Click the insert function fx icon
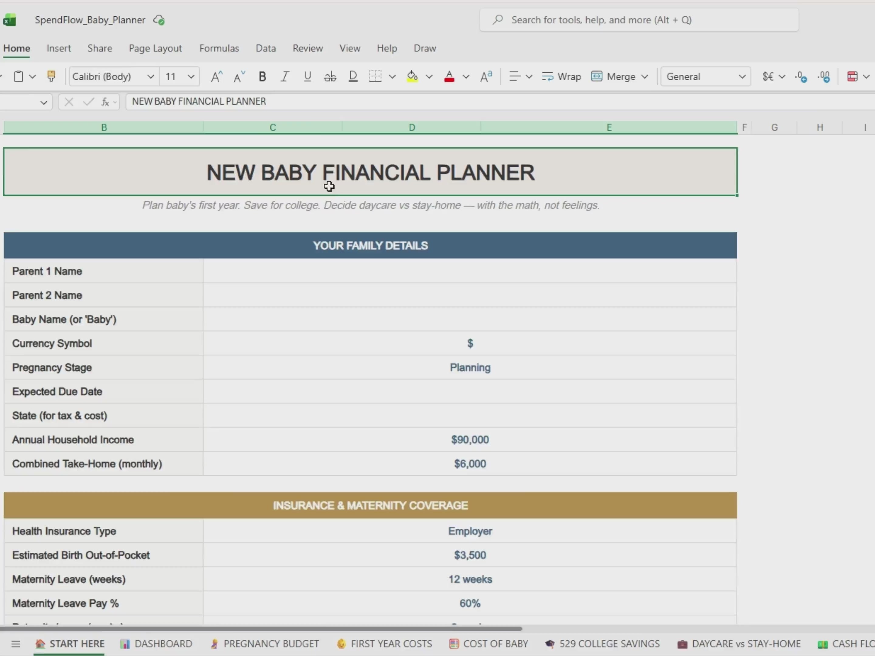875x656 pixels. 105,102
